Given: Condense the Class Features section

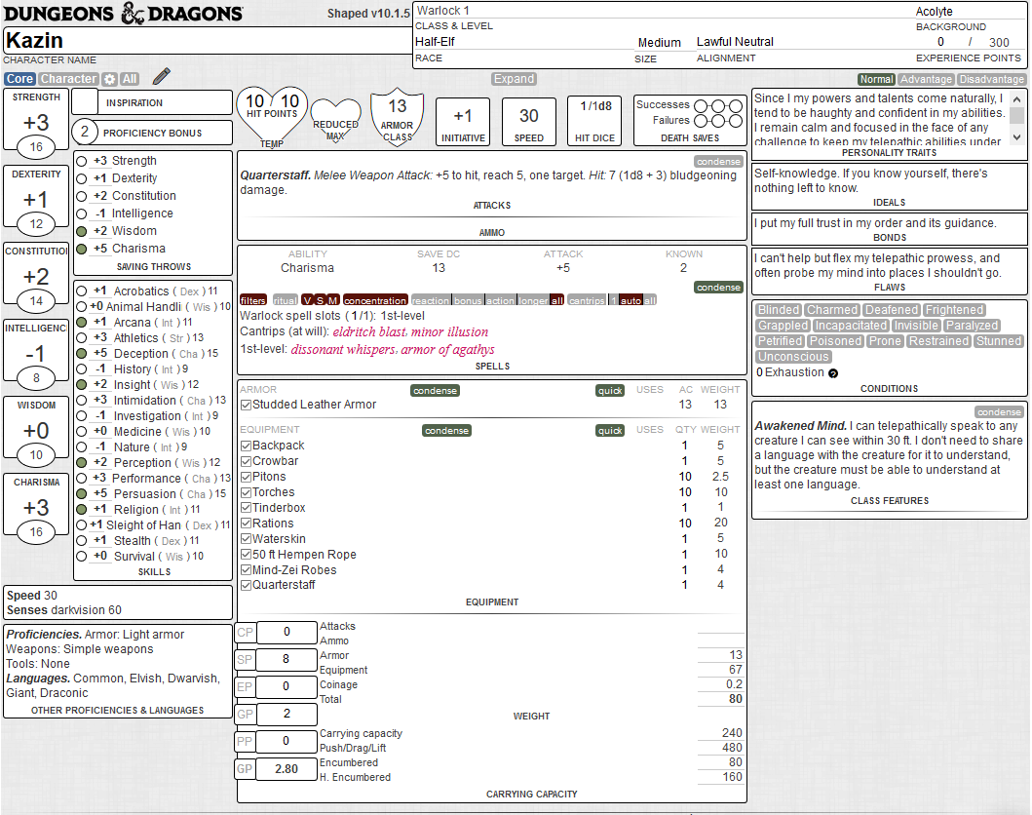Looking at the screenshot, I should [x=999, y=412].
